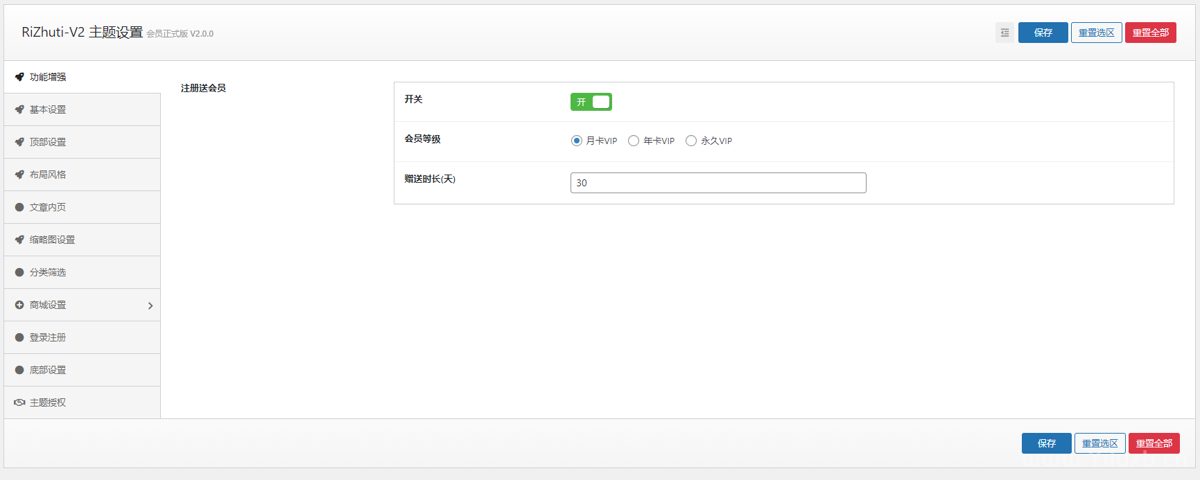
Task: Click the plus icon beside 商城设置
Action: click(x=19, y=305)
